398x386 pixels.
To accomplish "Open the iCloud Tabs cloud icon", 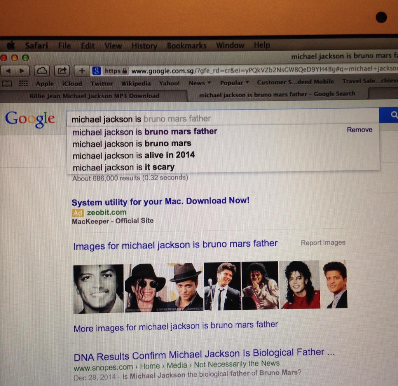I will coord(42,71).
